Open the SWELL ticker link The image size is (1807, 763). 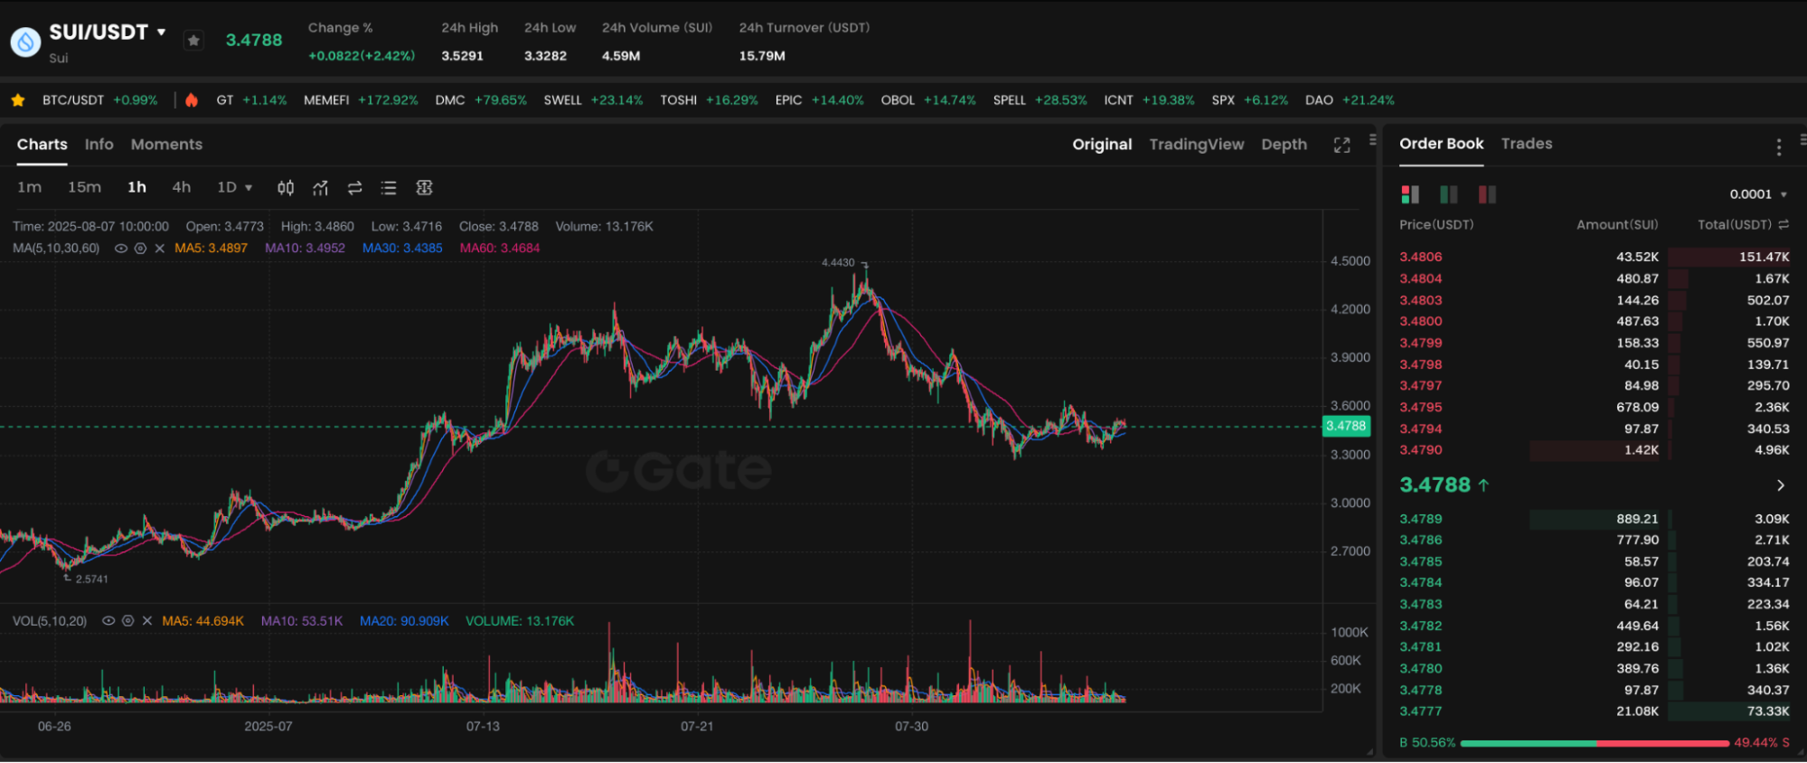click(x=593, y=100)
